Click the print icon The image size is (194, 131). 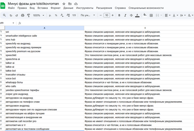22,15
